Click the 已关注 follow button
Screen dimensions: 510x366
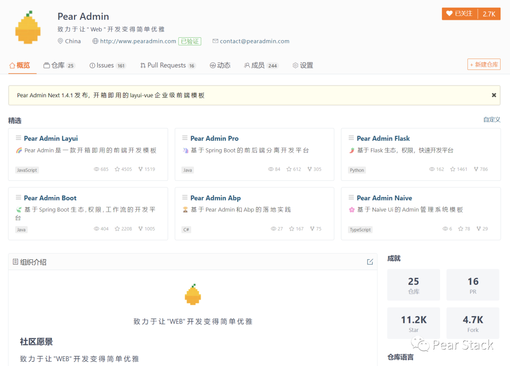pos(459,14)
